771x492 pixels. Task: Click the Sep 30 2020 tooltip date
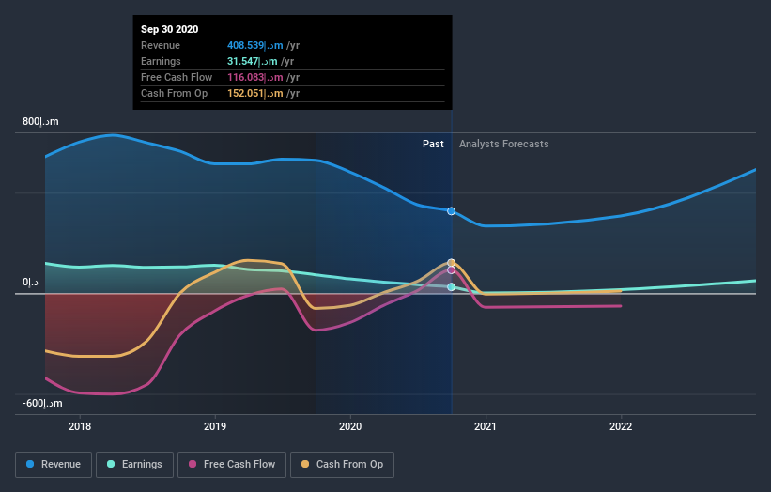170,29
